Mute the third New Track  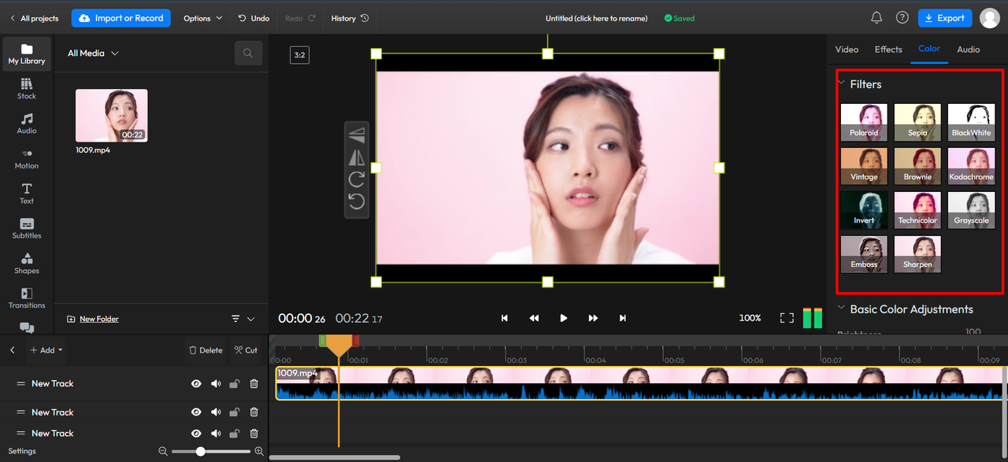click(216, 434)
